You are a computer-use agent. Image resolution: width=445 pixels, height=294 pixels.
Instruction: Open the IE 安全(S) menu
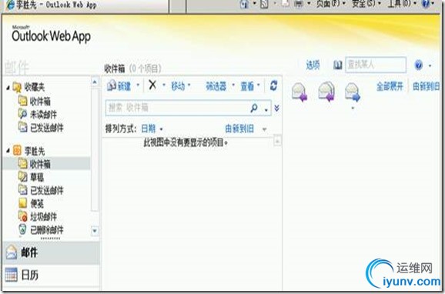(366, 4)
